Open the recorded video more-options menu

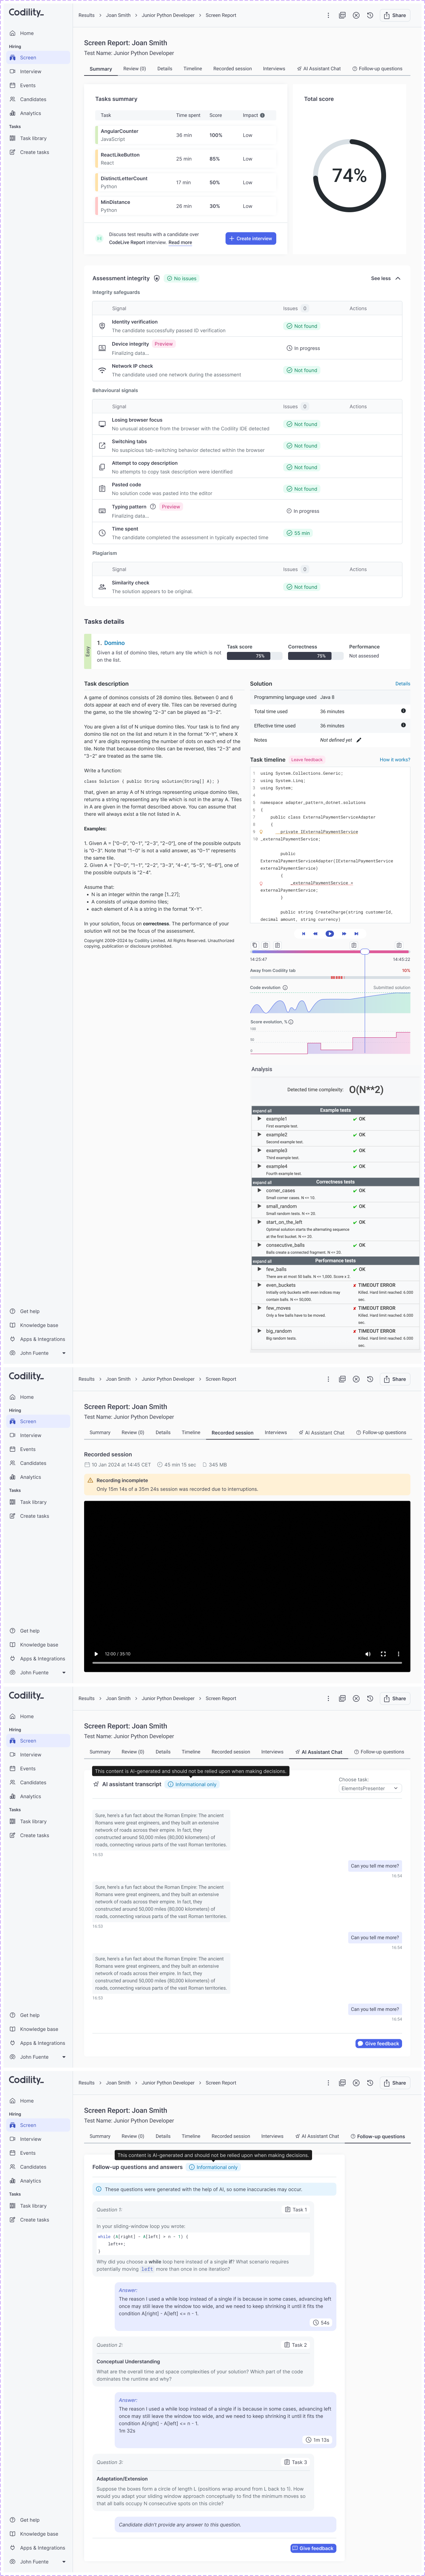click(x=398, y=1654)
